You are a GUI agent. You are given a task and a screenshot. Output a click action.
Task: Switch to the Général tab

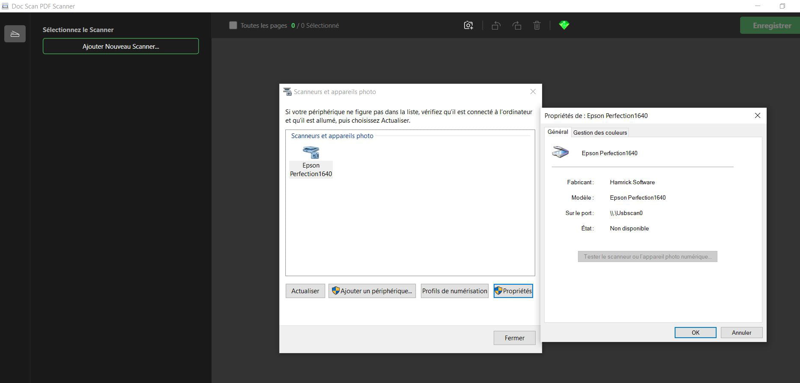click(x=558, y=132)
